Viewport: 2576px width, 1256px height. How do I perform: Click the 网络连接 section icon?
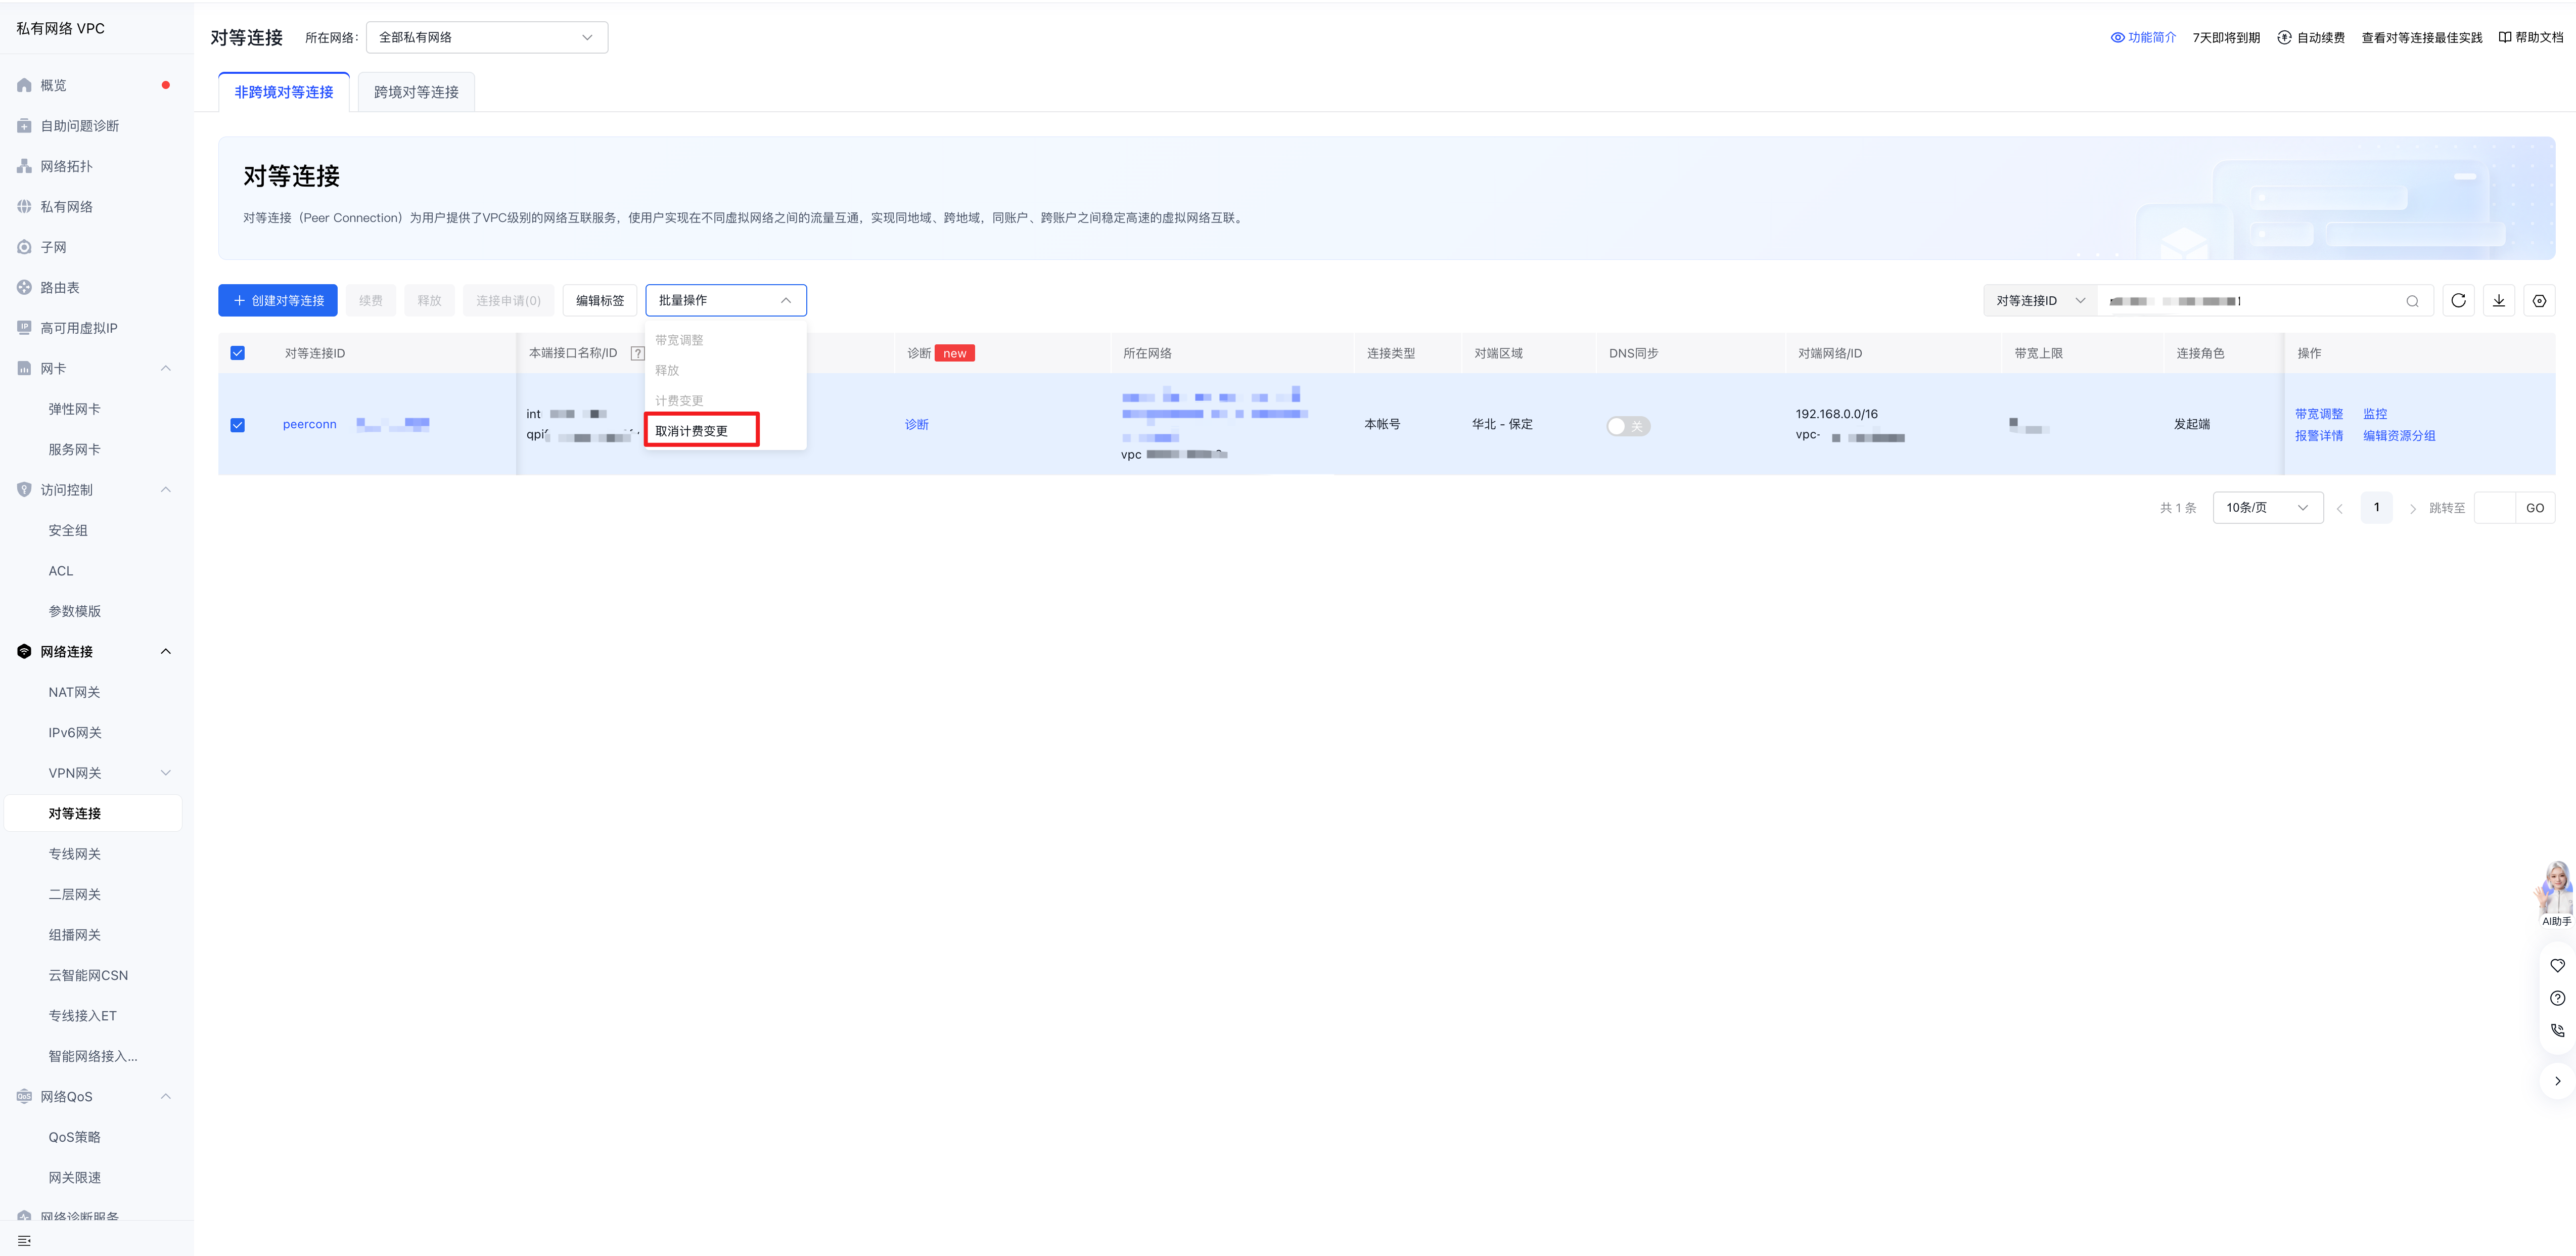(x=24, y=652)
